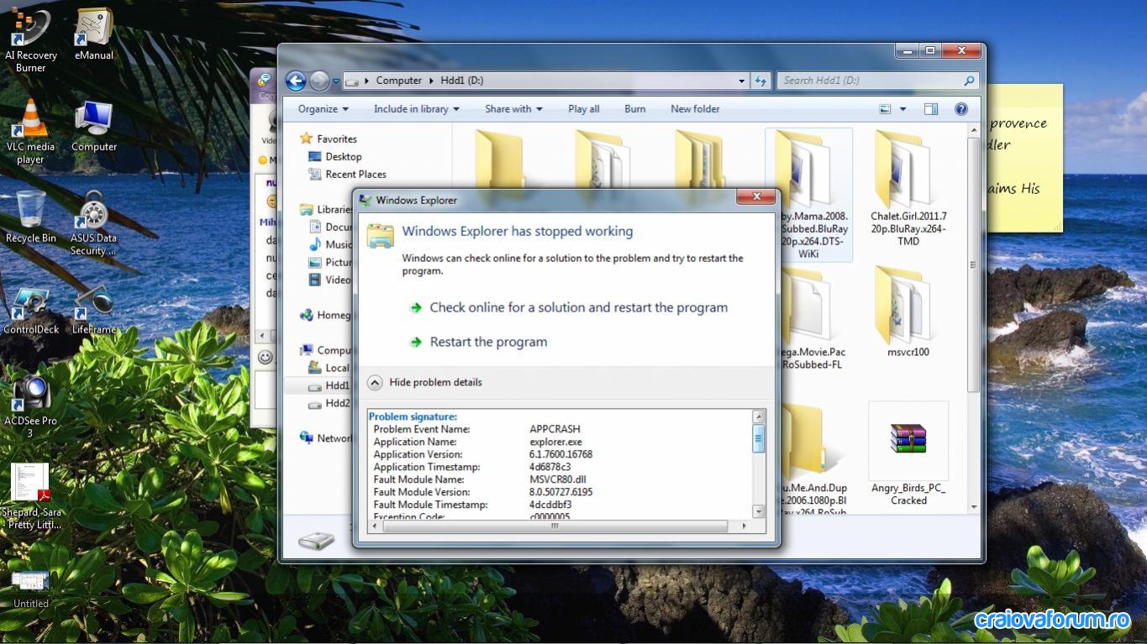Select the Baby.Mama.2008 folder
The width and height of the screenshot is (1147, 644).
[x=809, y=195]
